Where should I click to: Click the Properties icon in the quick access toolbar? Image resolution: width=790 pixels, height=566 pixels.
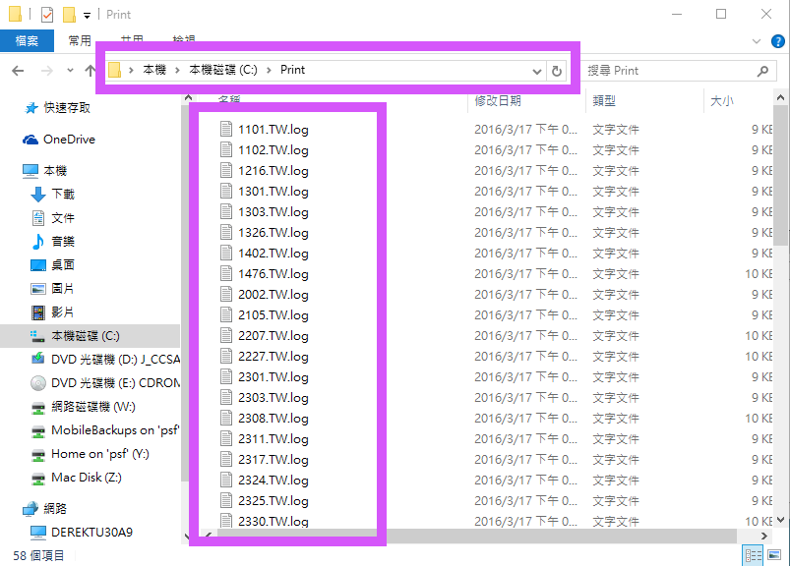45,15
